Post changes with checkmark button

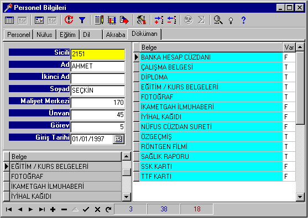pos(86,209)
